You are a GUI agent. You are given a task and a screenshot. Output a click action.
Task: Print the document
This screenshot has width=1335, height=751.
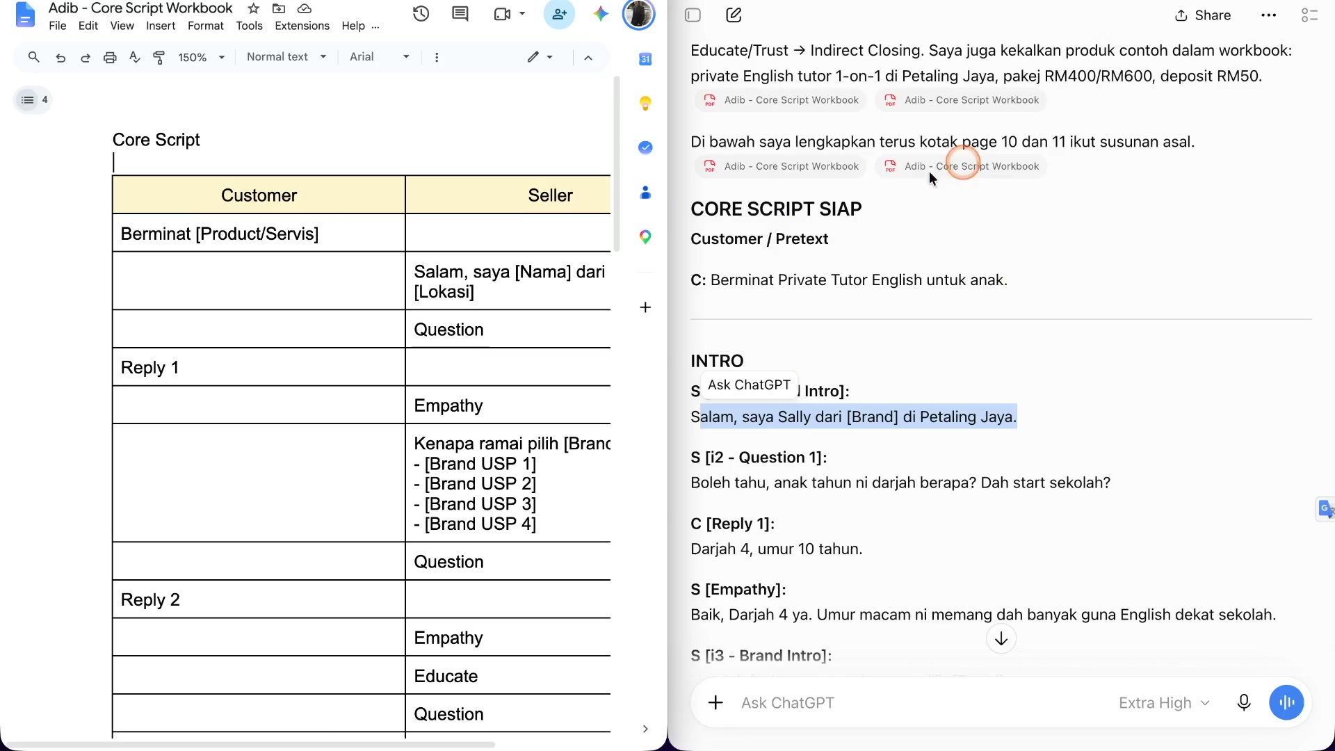(x=110, y=57)
